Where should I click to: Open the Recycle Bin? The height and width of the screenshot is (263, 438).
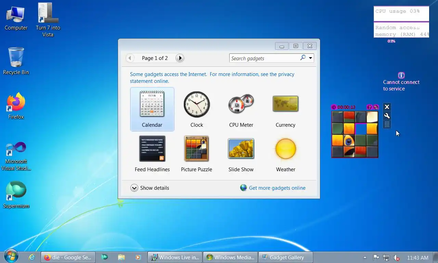[x=16, y=61]
